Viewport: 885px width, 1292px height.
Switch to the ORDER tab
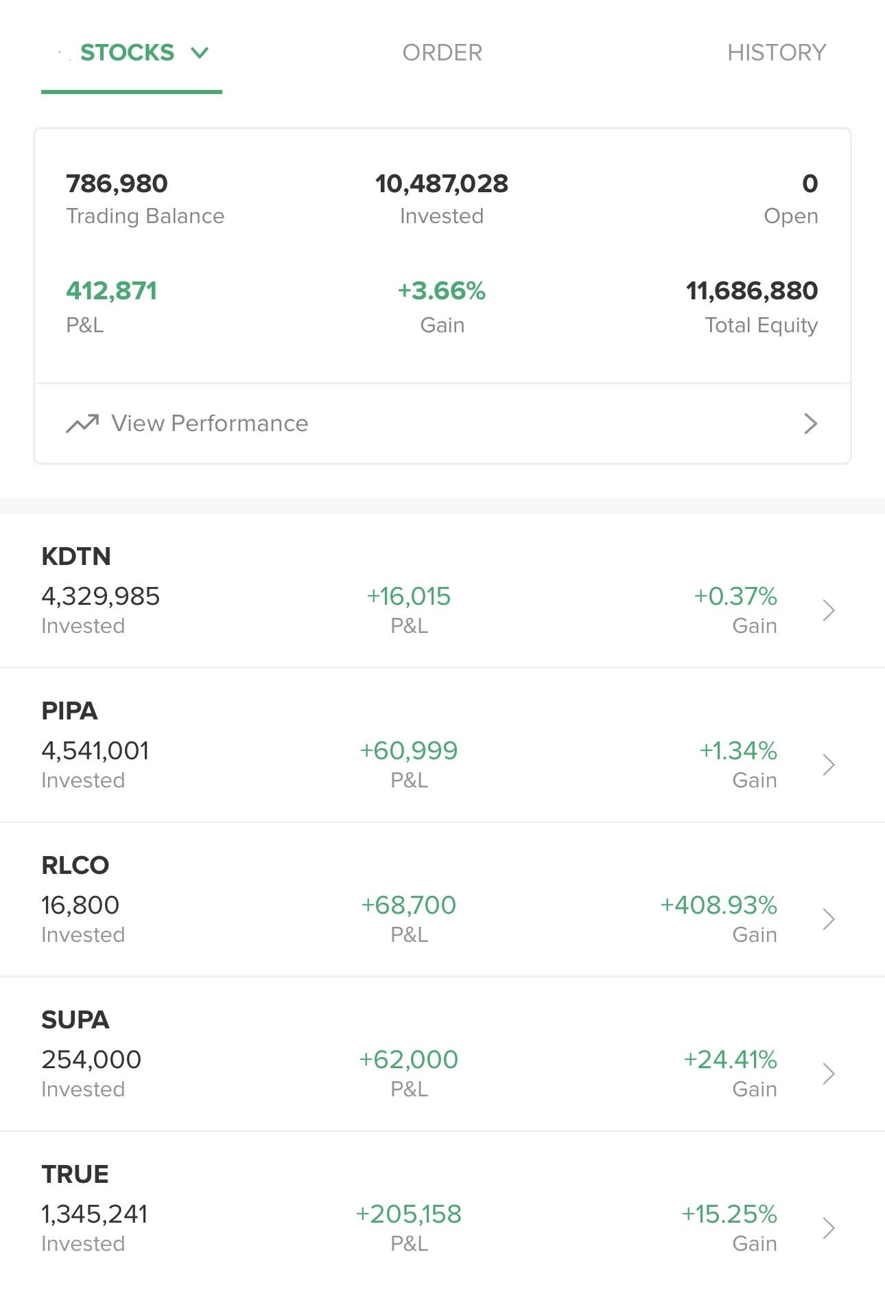click(442, 53)
